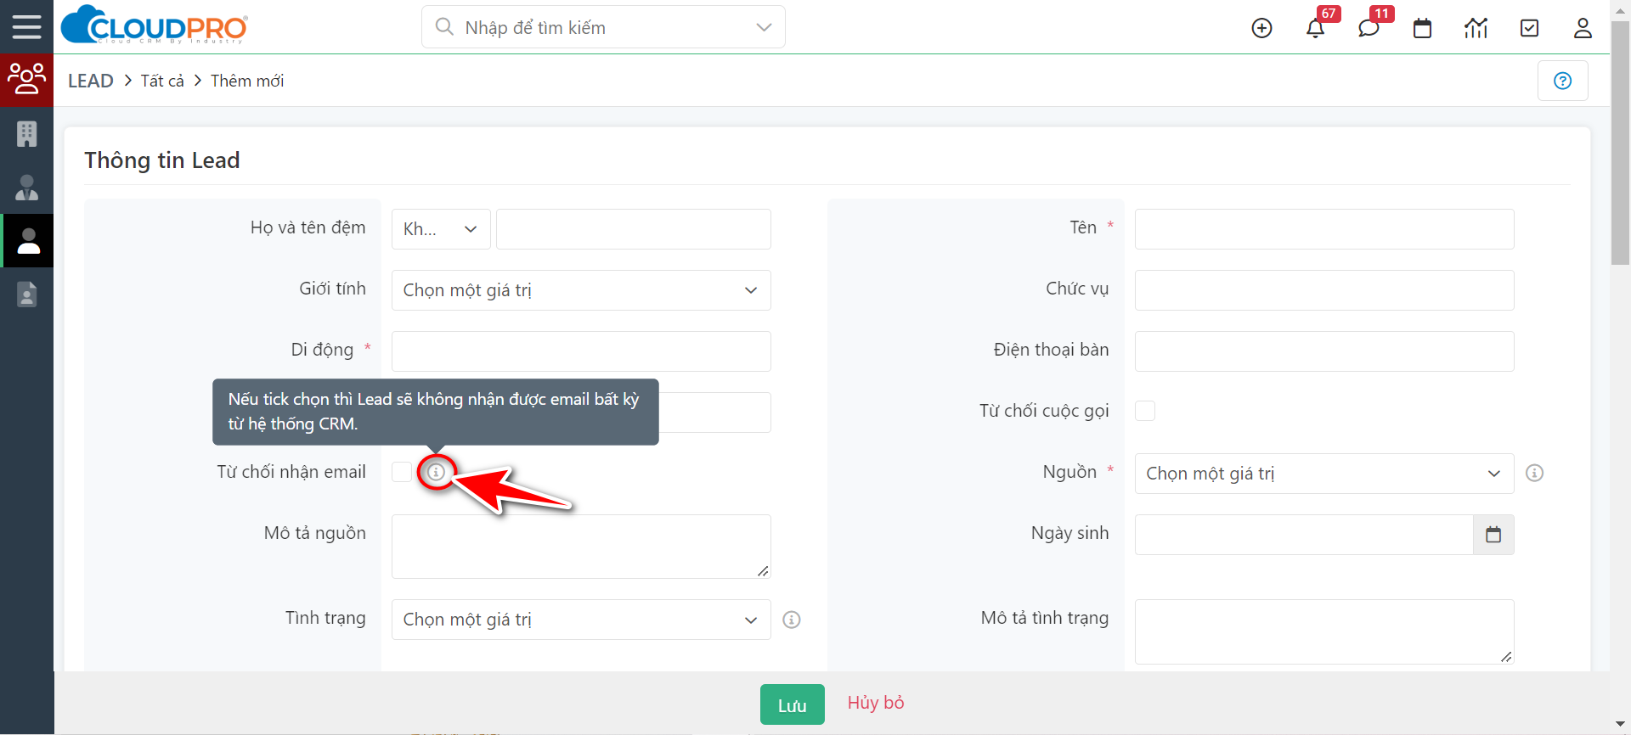Click the scrollbar down arrow
The width and height of the screenshot is (1631, 735).
(x=1621, y=725)
